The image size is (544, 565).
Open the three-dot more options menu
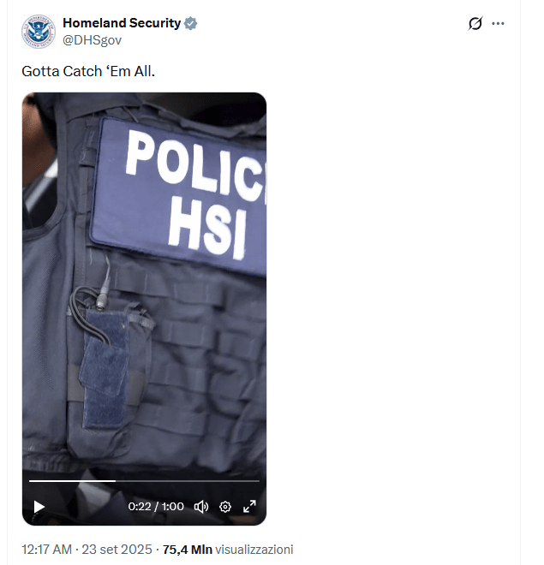click(x=499, y=23)
